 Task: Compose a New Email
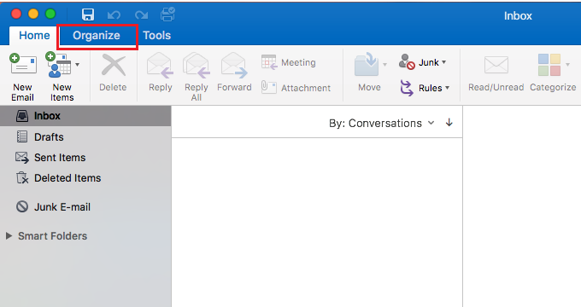coord(22,77)
